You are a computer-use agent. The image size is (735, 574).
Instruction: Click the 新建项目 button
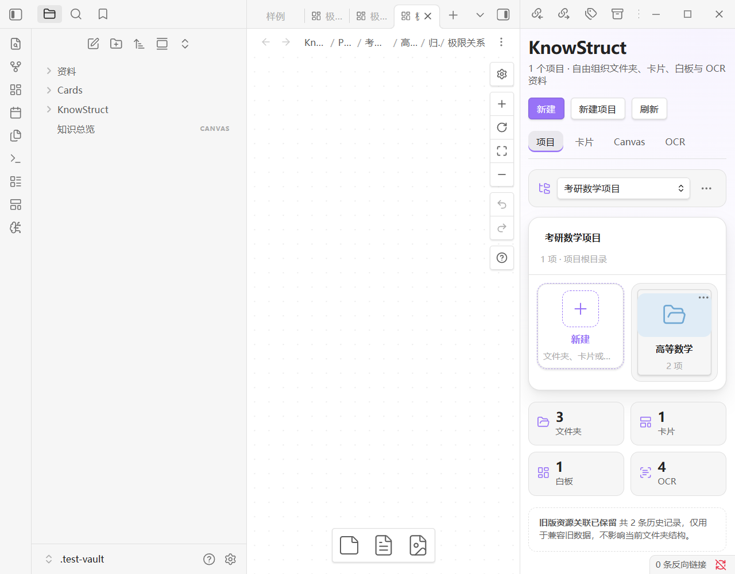click(597, 109)
